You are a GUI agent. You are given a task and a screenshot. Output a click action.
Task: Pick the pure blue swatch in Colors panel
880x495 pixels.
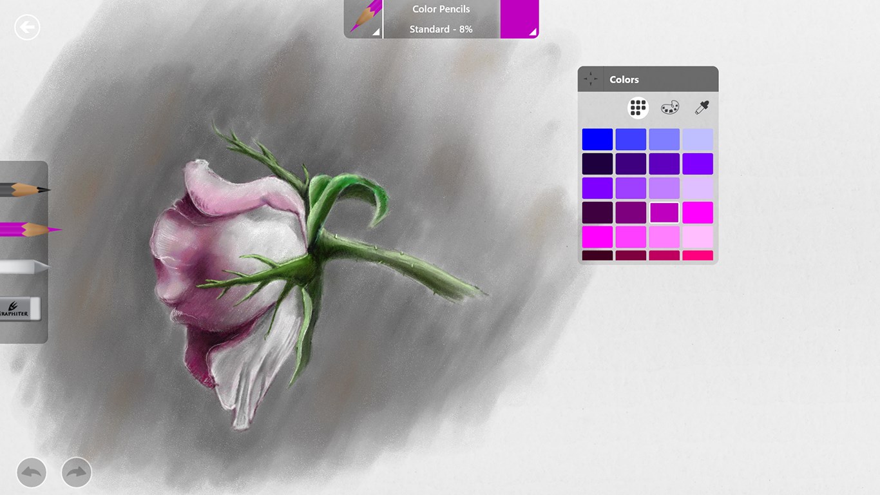[x=597, y=139]
